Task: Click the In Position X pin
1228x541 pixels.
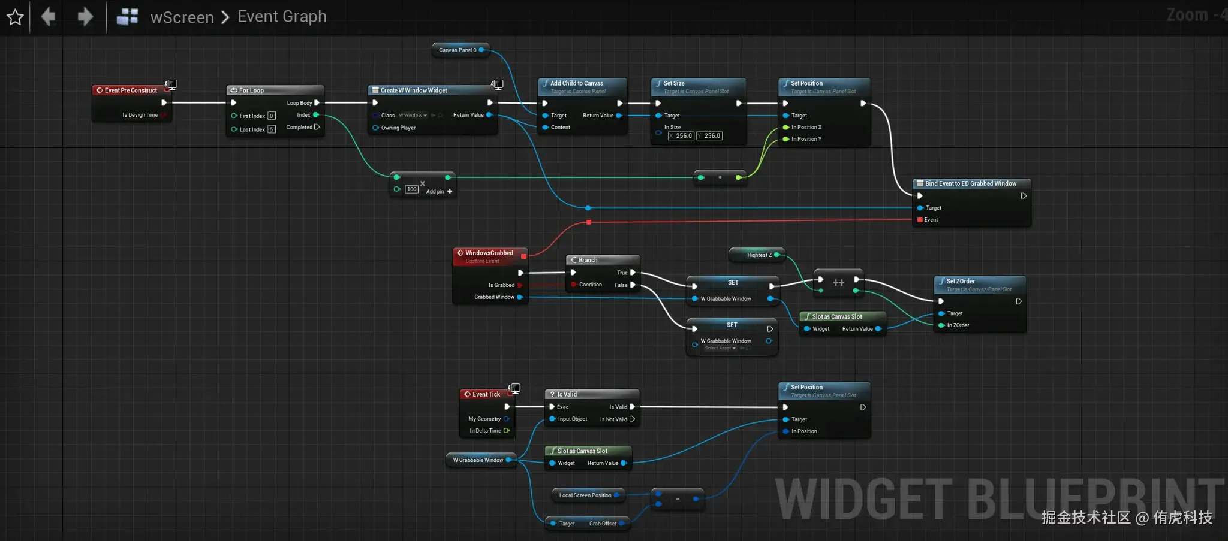Action: (x=786, y=127)
